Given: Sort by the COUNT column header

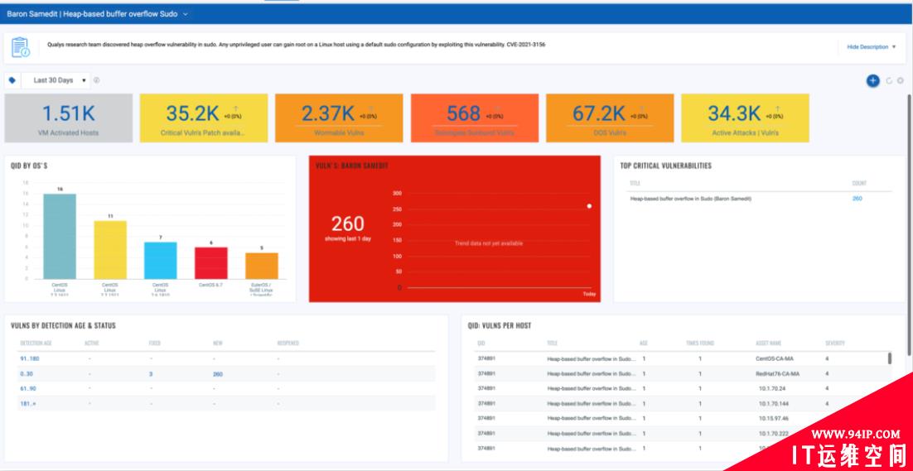Looking at the screenshot, I should (859, 183).
